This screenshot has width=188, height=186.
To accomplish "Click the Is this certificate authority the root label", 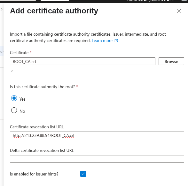I will (x=42, y=87).
